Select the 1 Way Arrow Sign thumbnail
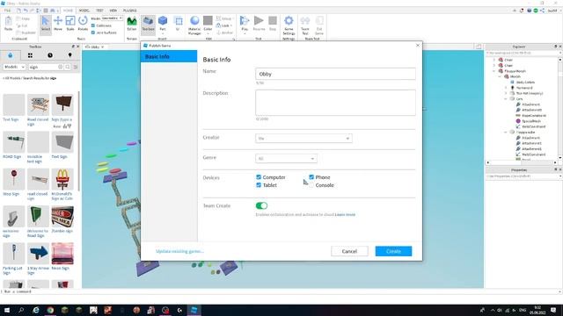The height and width of the screenshot is (316, 563). (38, 254)
